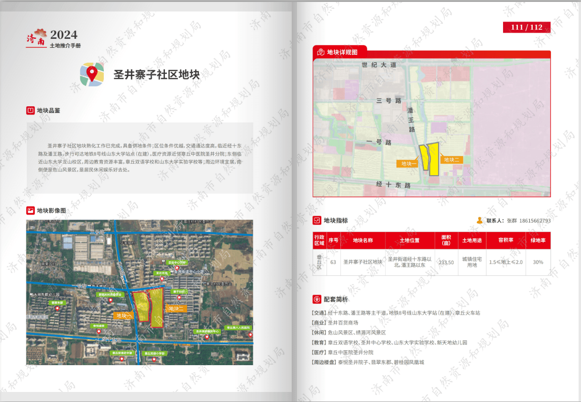Click the pin icon next to 配套简析
The image size is (581, 402).
pyautogui.click(x=317, y=300)
